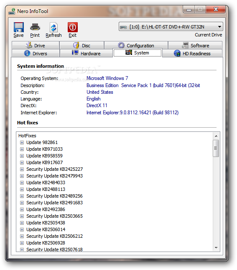Click the Refresh page icon
Viewport: 237px width, 270px height.
tap(54, 27)
